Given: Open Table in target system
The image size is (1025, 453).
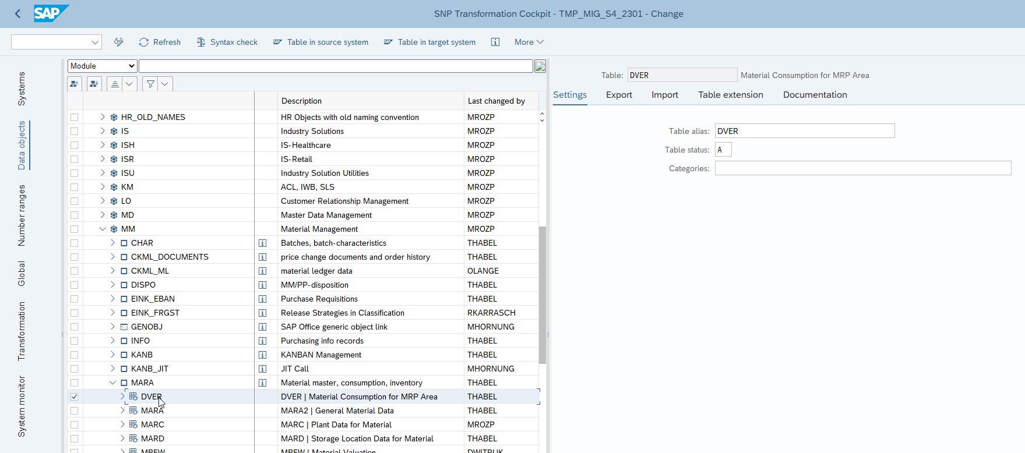Looking at the screenshot, I should coord(430,42).
